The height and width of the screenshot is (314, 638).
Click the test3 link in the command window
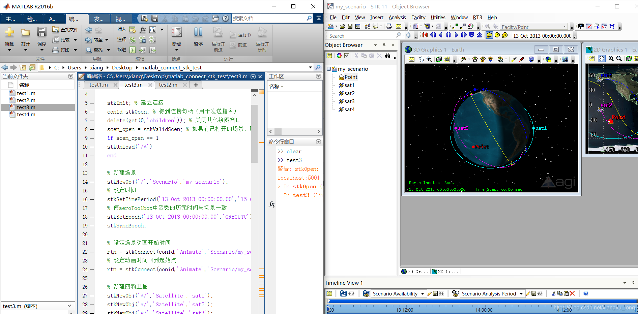[301, 195]
